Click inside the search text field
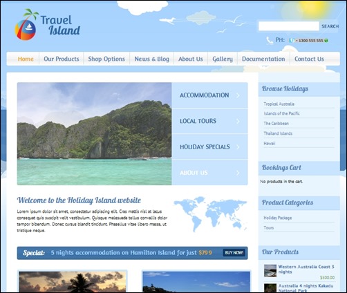The width and height of the screenshot is (347, 293). coord(289,26)
